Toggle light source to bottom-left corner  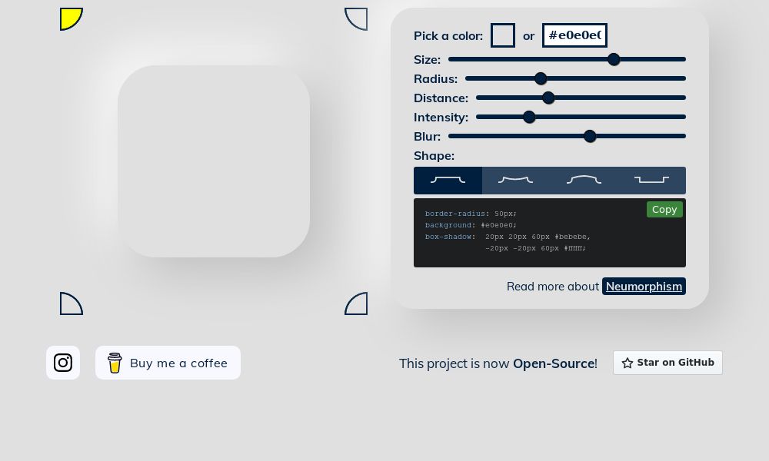71,303
